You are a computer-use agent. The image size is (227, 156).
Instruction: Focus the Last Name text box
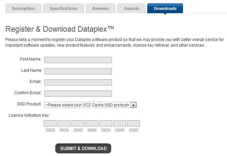(78, 71)
